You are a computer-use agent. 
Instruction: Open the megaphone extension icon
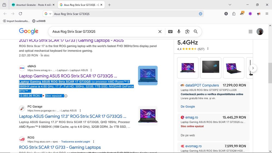pos(259,14)
